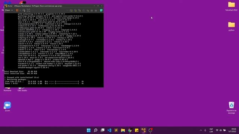Screen dimensions: 239x134
Task: Select the Nombres desktop icon
Action: click(7, 89)
